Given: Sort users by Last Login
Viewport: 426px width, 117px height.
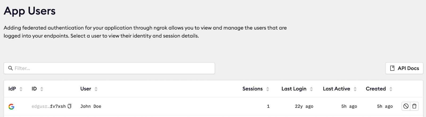Looking at the screenshot, I should pyautogui.click(x=311, y=89).
